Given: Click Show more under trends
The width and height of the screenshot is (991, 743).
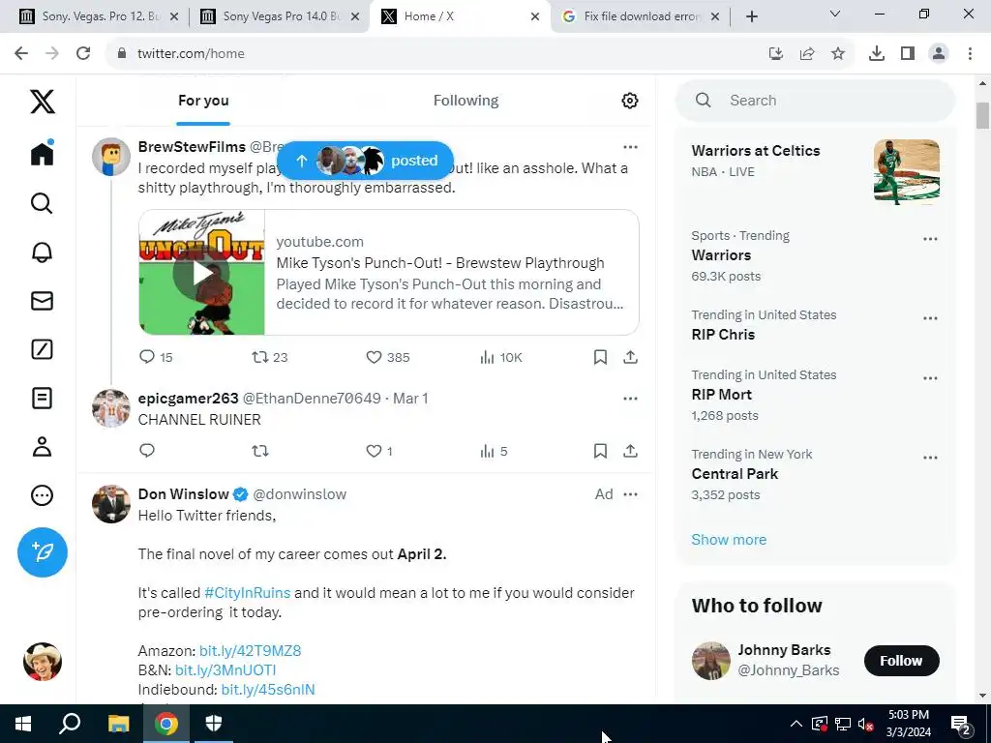Looking at the screenshot, I should click(x=729, y=540).
